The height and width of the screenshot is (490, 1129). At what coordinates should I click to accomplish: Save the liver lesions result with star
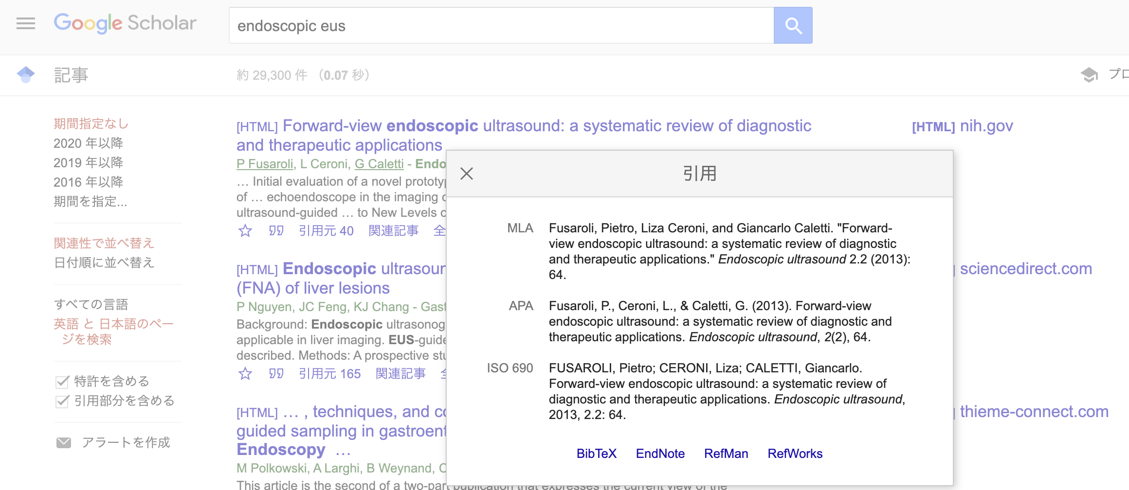tap(245, 374)
